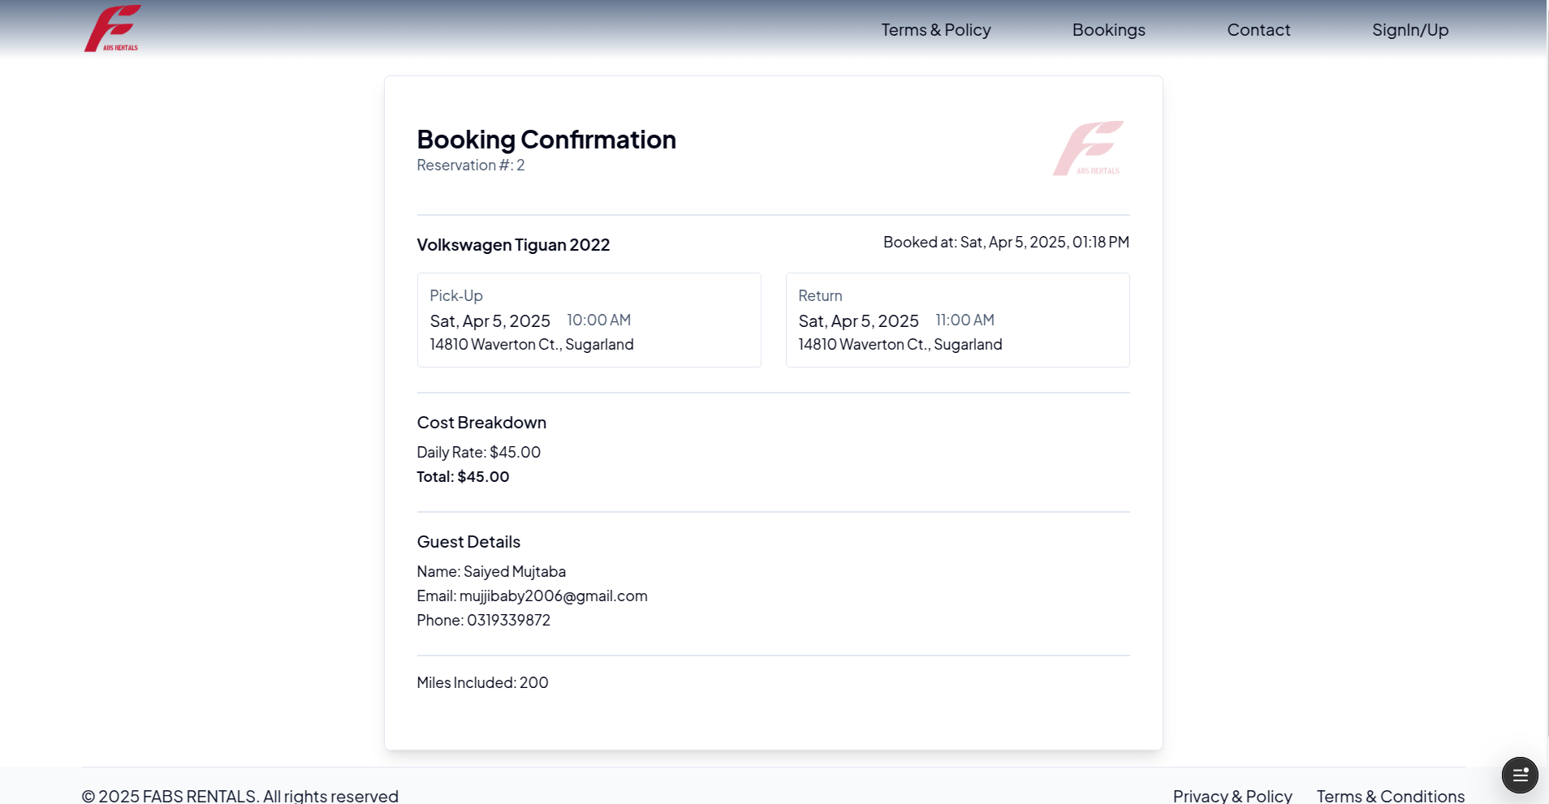
Task: Select the Booking Confirmation heading
Action: [x=546, y=140]
